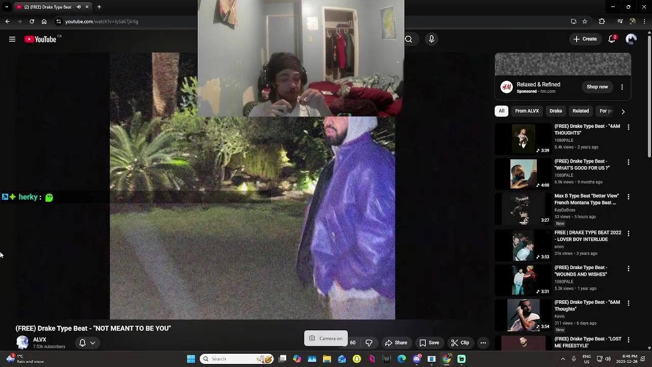
Task: Open the ALVX channel name link
Action: point(40,339)
